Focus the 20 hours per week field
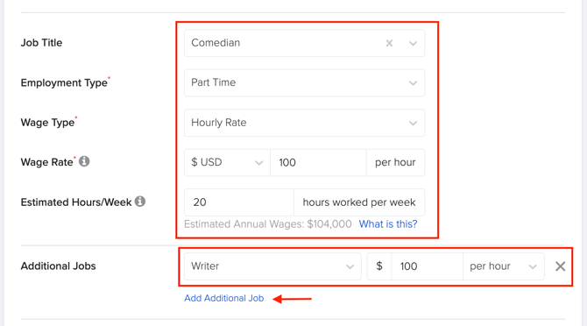This screenshot has width=587, height=326. (x=239, y=202)
